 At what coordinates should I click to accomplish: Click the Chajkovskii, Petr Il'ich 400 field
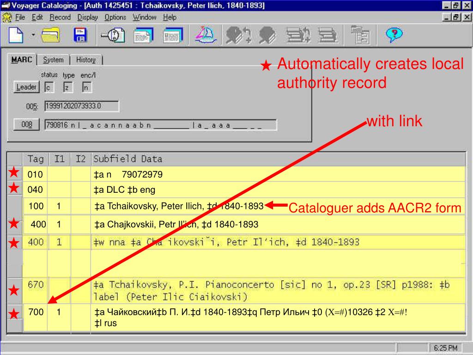click(278, 224)
